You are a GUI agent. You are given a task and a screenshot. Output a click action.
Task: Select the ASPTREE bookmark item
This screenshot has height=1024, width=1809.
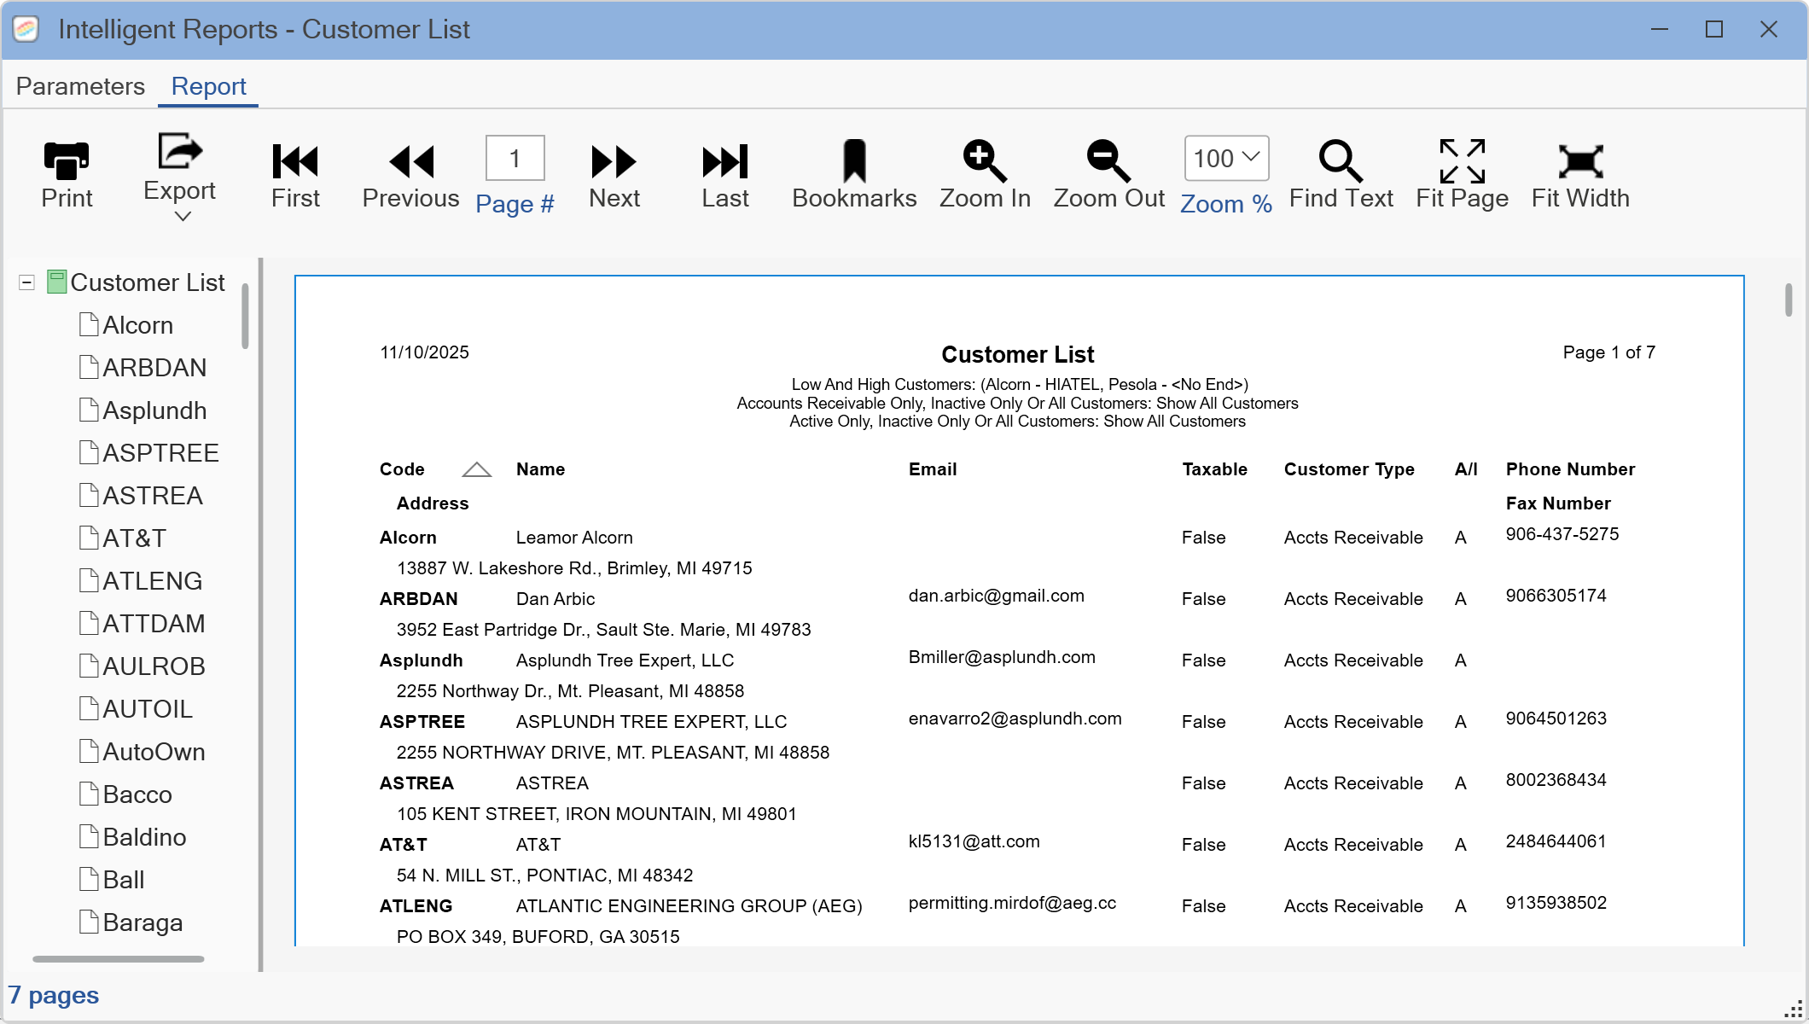(160, 453)
